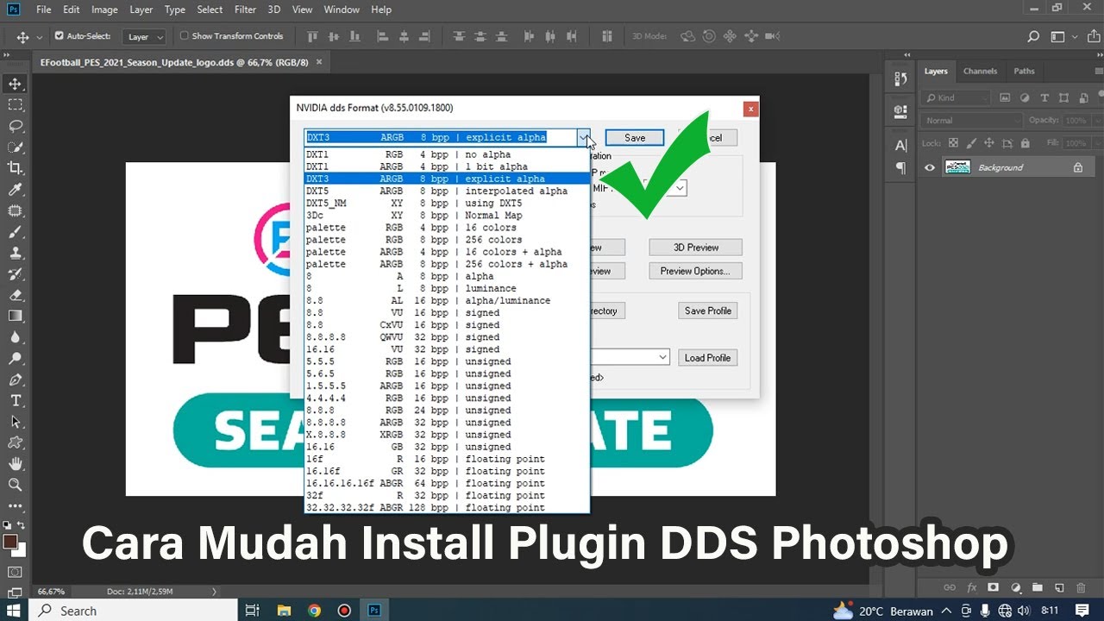Screen dimensions: 1104x621
Task: Open the Auto-Select Layer dropdown
Action: (x=144, y=37)
